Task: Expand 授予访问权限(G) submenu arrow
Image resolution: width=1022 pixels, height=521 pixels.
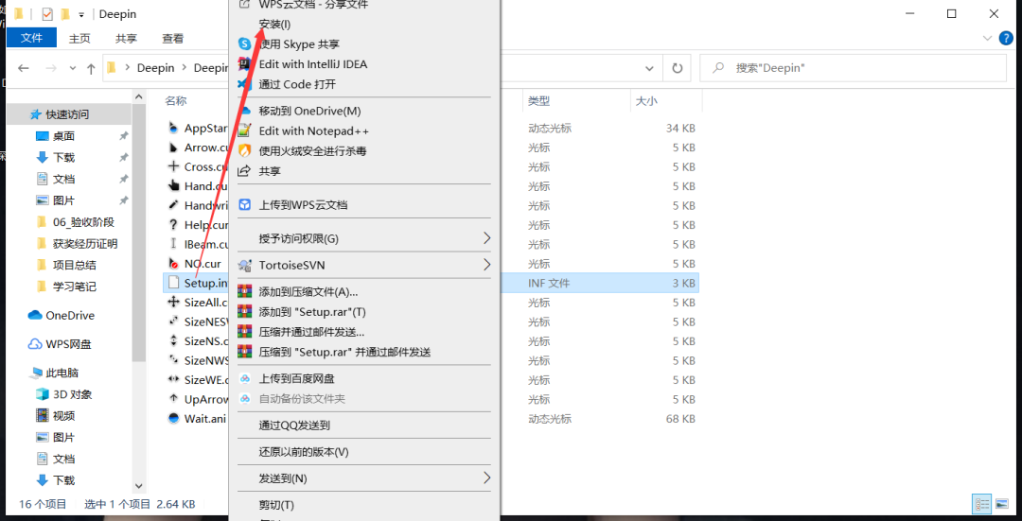Action: click(x=486, y=238)
